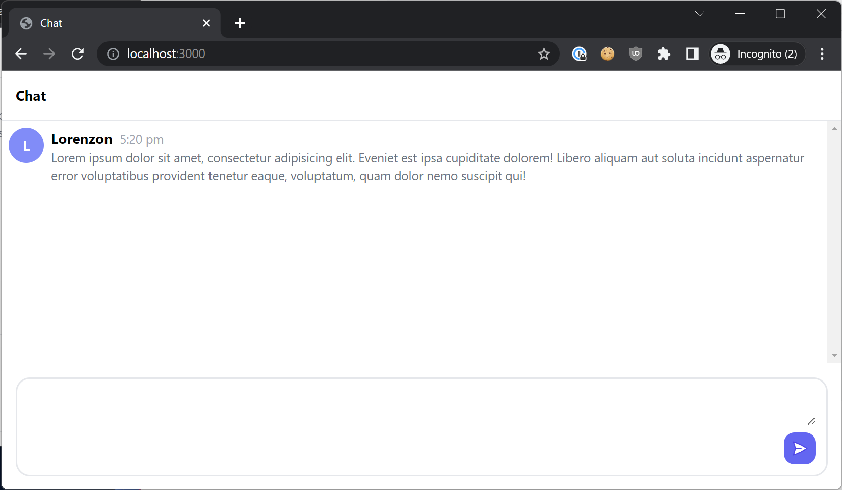Open the dark mode extension icon
This screenshot has width=842, height=490.
[692, 53]
